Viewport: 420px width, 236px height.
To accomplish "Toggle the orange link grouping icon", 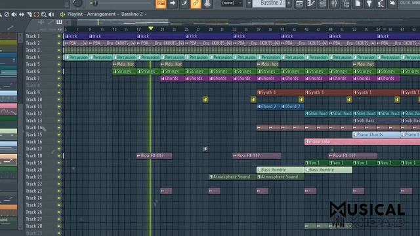I will click(196, 3).
